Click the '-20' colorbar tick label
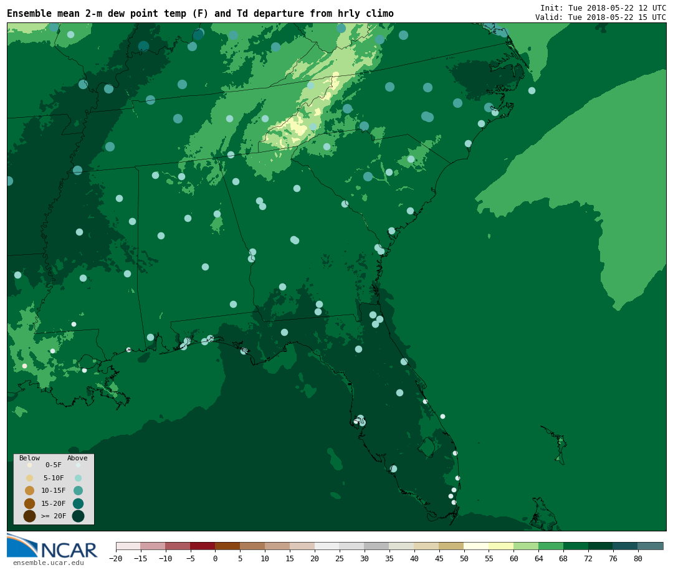673x570 pixels. click(116, 558)
